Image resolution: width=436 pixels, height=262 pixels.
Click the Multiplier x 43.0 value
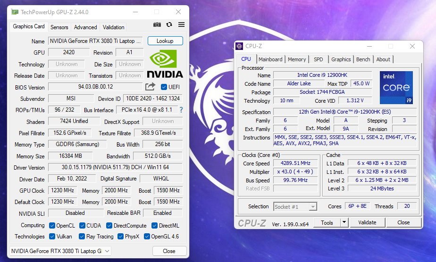click(x=295, y=172)
